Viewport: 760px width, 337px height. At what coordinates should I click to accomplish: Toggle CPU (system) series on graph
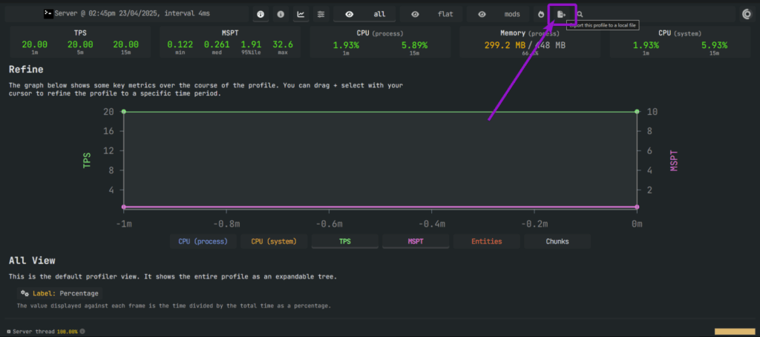[274, 241]
